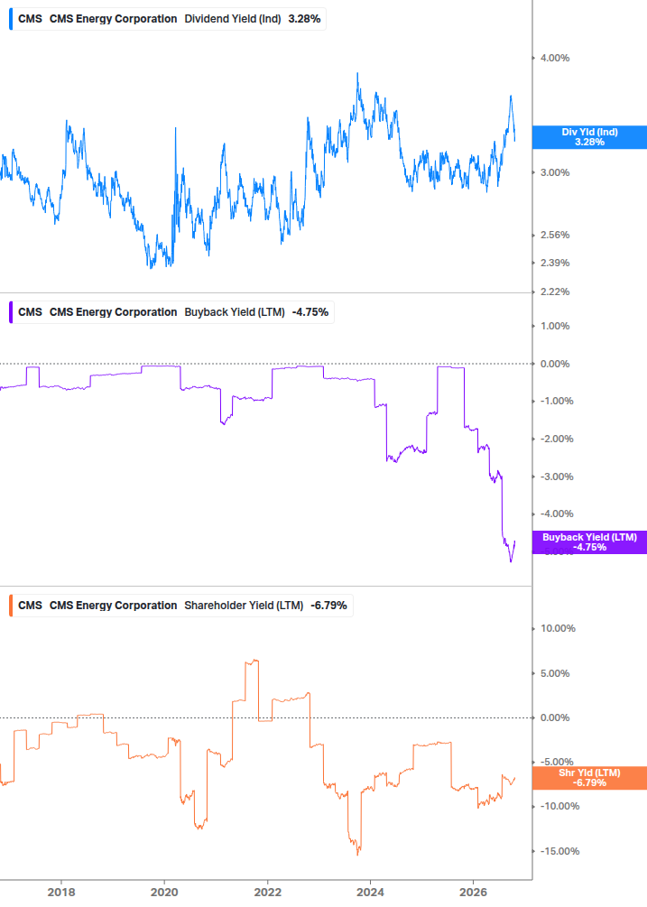Click the -10.00% shareholder yield axis label
Image resolution: width=647 pixels, height=907 pixels.
coord(559,806)
